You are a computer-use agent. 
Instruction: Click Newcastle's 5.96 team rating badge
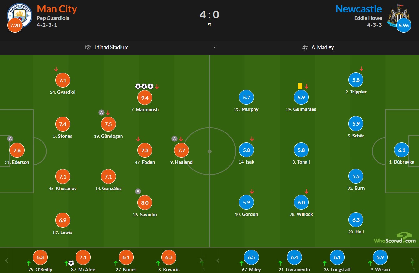click(404, 26)
